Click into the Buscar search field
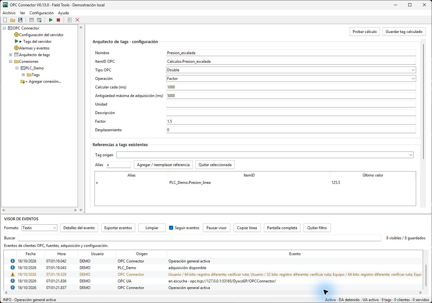The height and width of the screenshot is (303, 432). pos(200,238)
